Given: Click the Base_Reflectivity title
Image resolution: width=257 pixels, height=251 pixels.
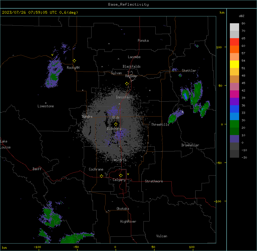Looking at the screenshot, I should [128, 4].
